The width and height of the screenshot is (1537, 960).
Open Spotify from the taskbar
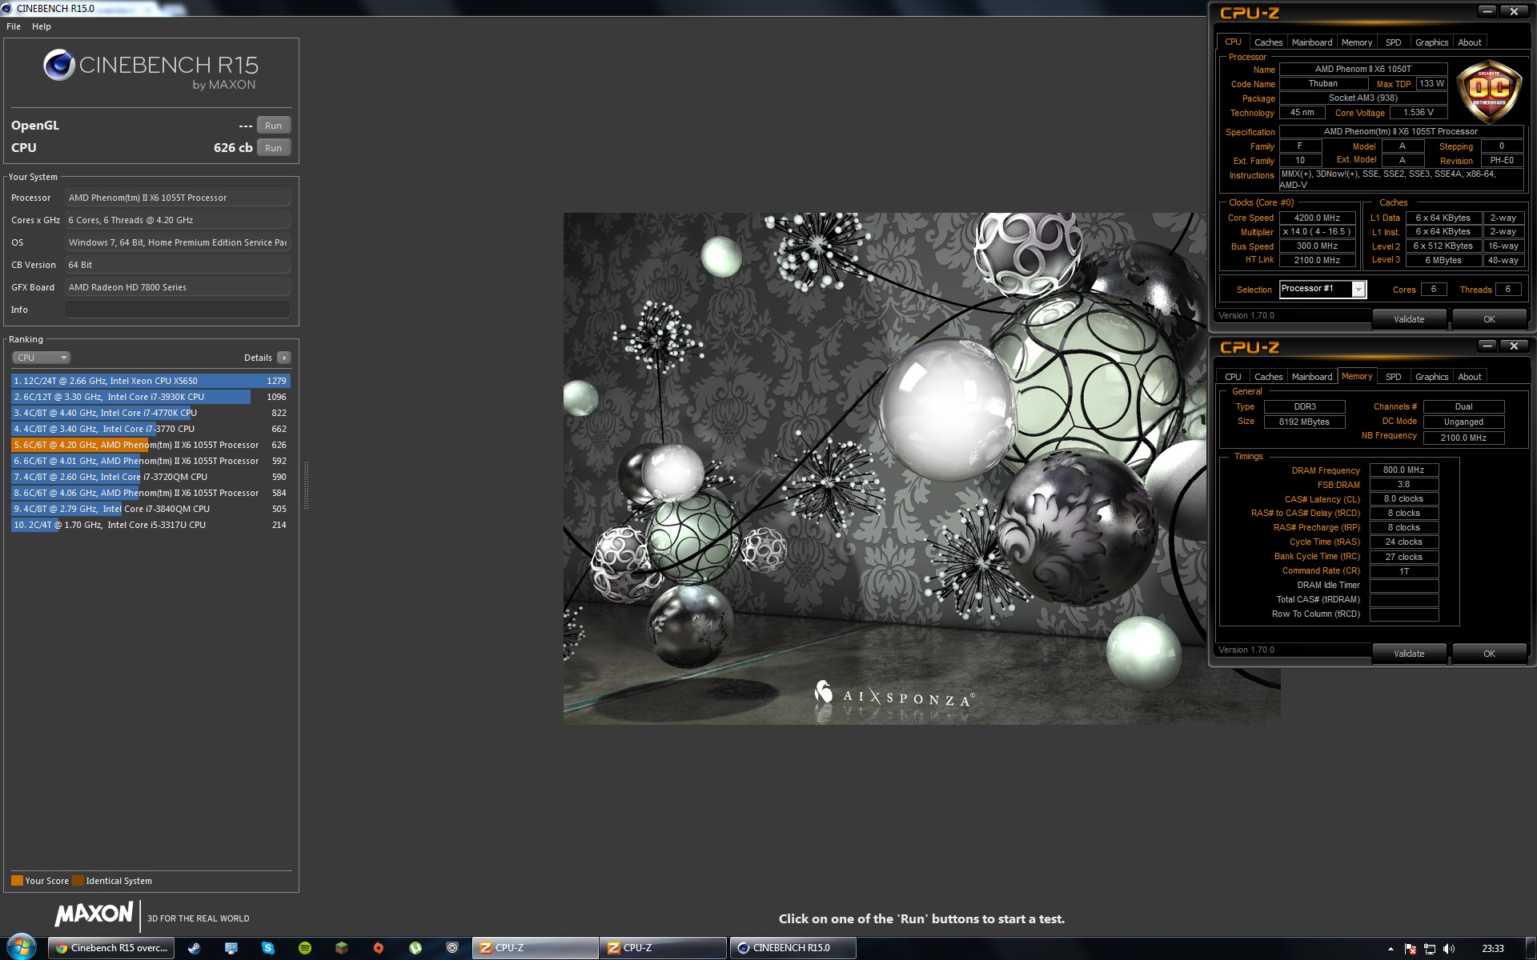point(305,948)
